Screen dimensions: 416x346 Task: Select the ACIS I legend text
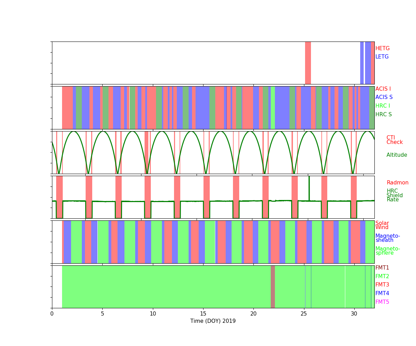383,89
